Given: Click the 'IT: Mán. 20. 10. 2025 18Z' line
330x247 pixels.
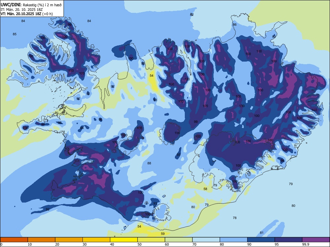Looking at the screenshot, I should pos(22,10).
